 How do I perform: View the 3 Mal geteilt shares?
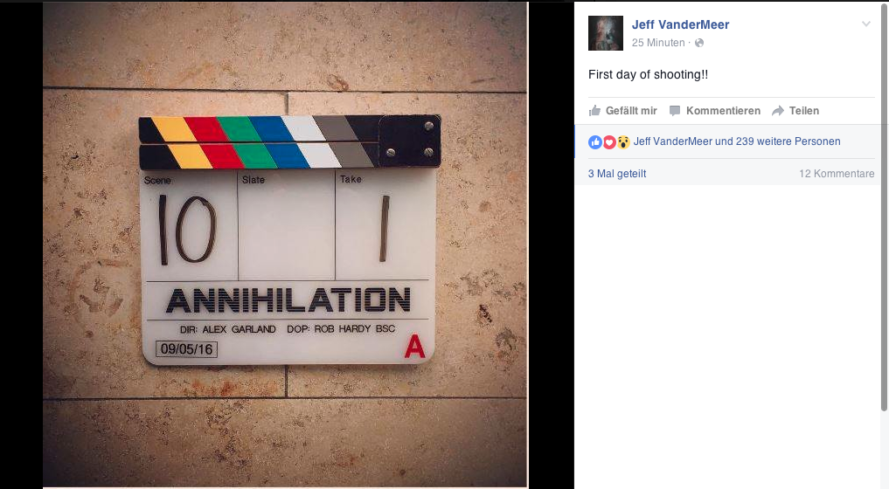617,174
